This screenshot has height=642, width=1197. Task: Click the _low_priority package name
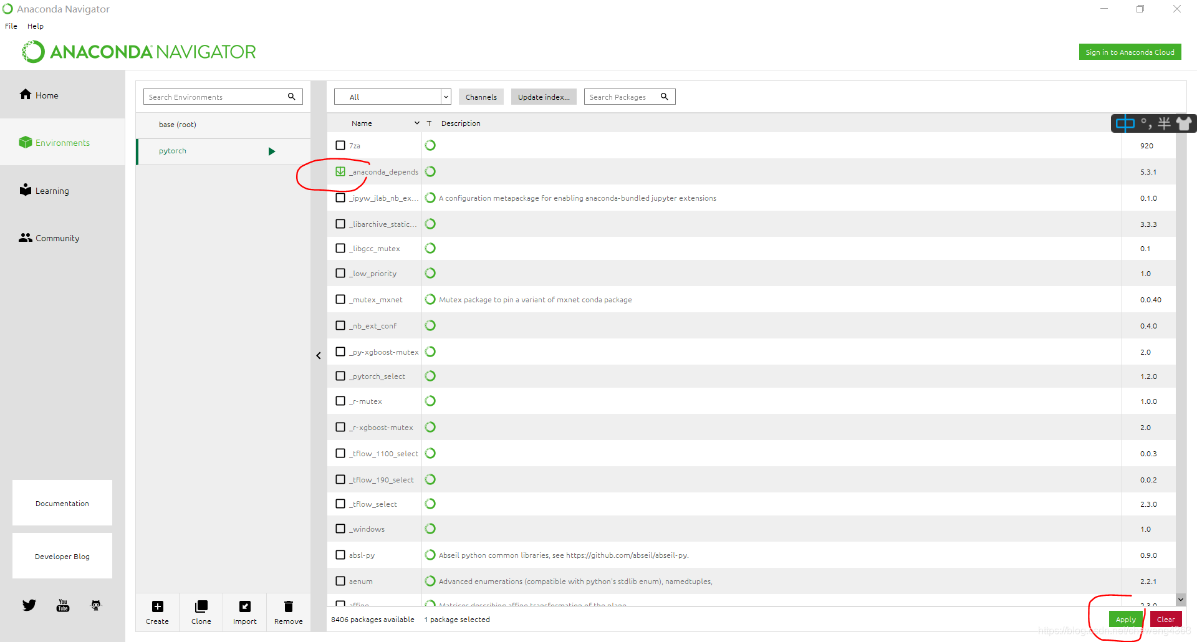pos(373,274)
